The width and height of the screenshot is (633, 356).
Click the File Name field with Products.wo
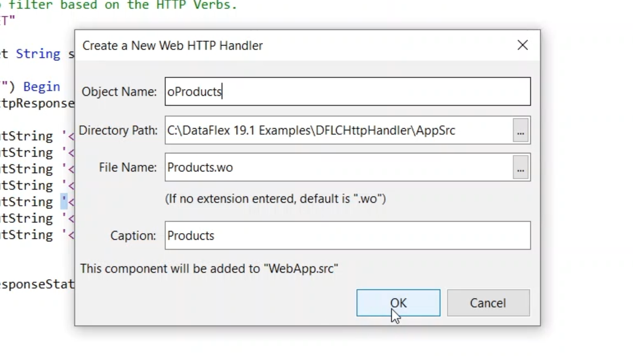pos(339,167)
